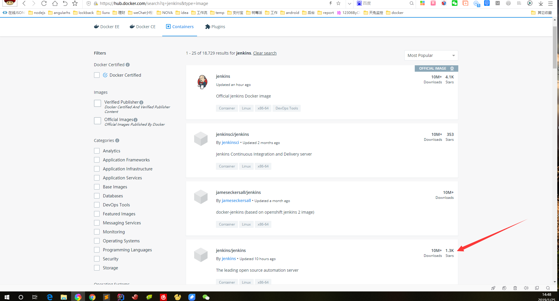Open the jameseckersall publisher link

(236, 201)
